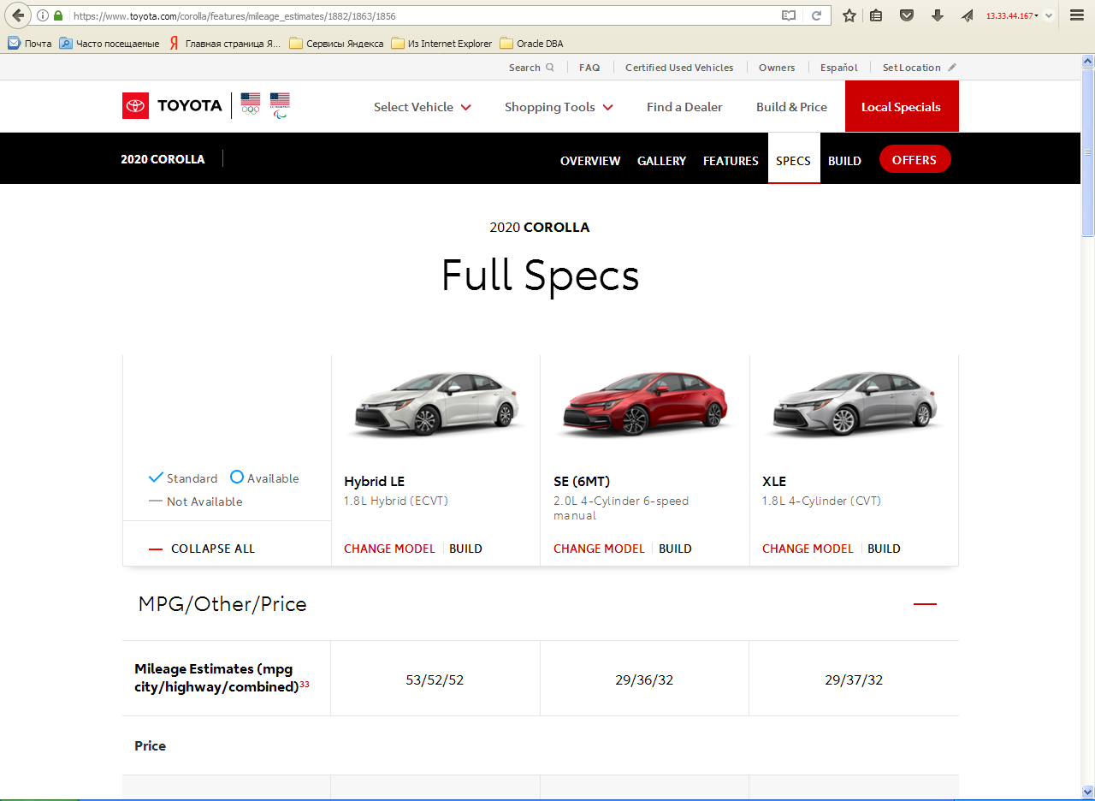Show site information via the info icon

(44, 15)
